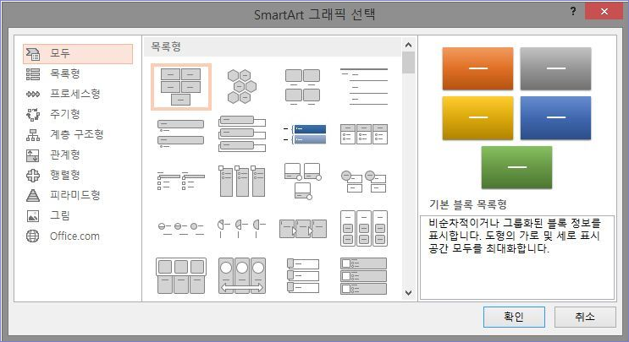Image resolution: width=629 pixels, height=342 pixels.
Task: Choose the half-circle accent list layout
Action: click(242, 228)
